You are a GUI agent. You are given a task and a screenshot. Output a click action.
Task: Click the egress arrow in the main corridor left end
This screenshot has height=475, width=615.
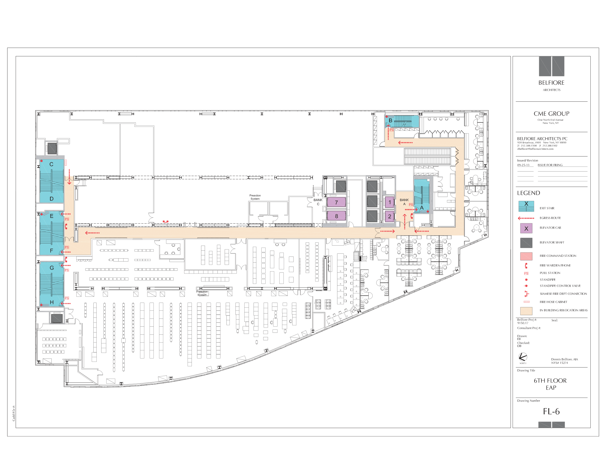92,233
